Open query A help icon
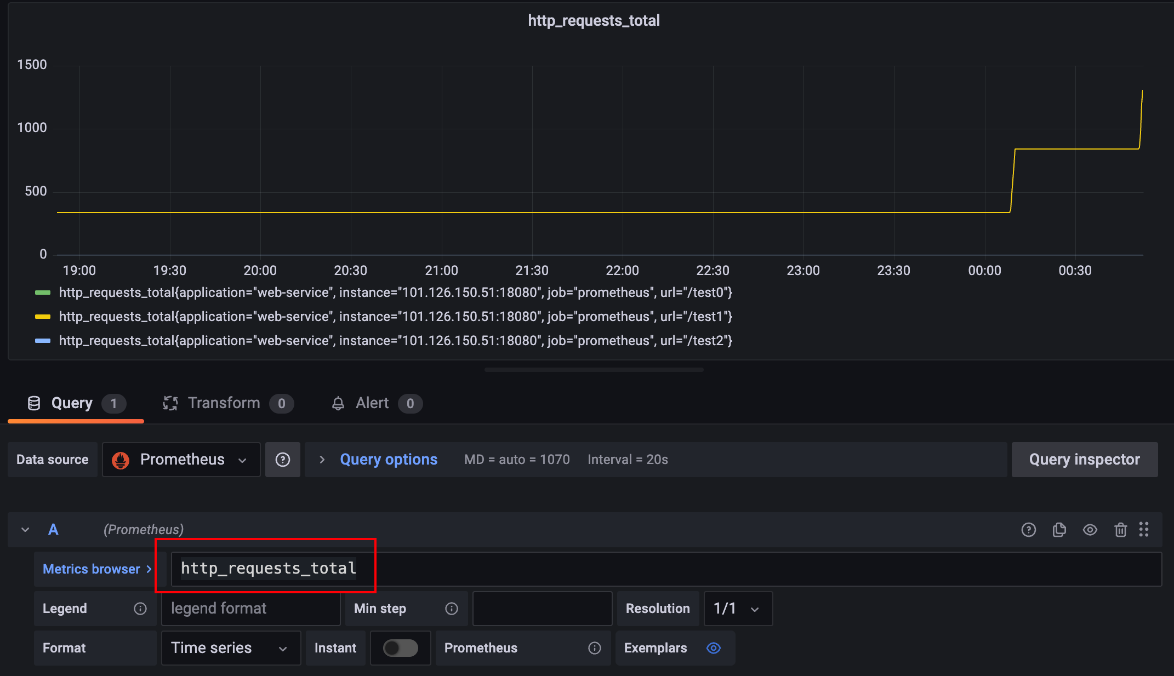Viewport: 1174px width, 676px height. 1028,530
